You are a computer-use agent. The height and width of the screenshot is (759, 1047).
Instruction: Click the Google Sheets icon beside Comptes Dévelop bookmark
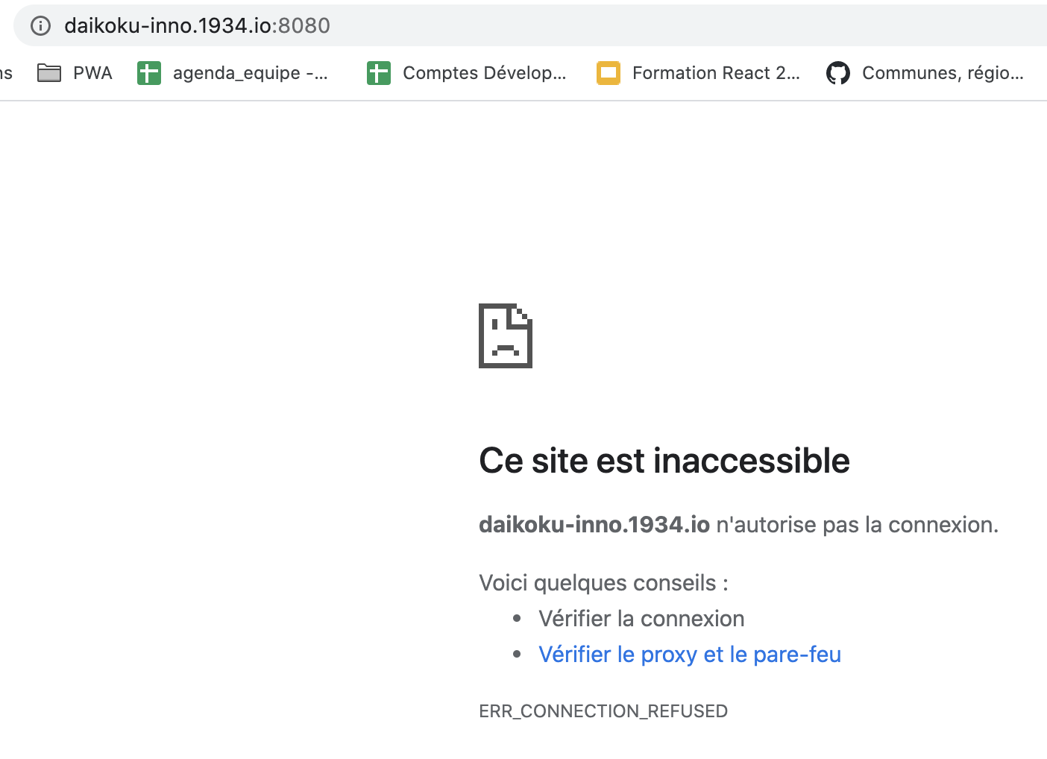(x=379, y=72)
